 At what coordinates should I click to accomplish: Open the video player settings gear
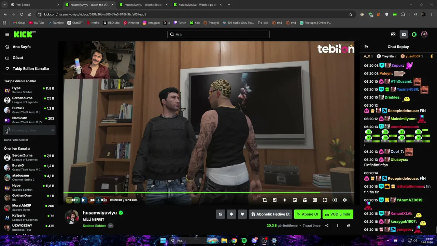pos(345,200)
